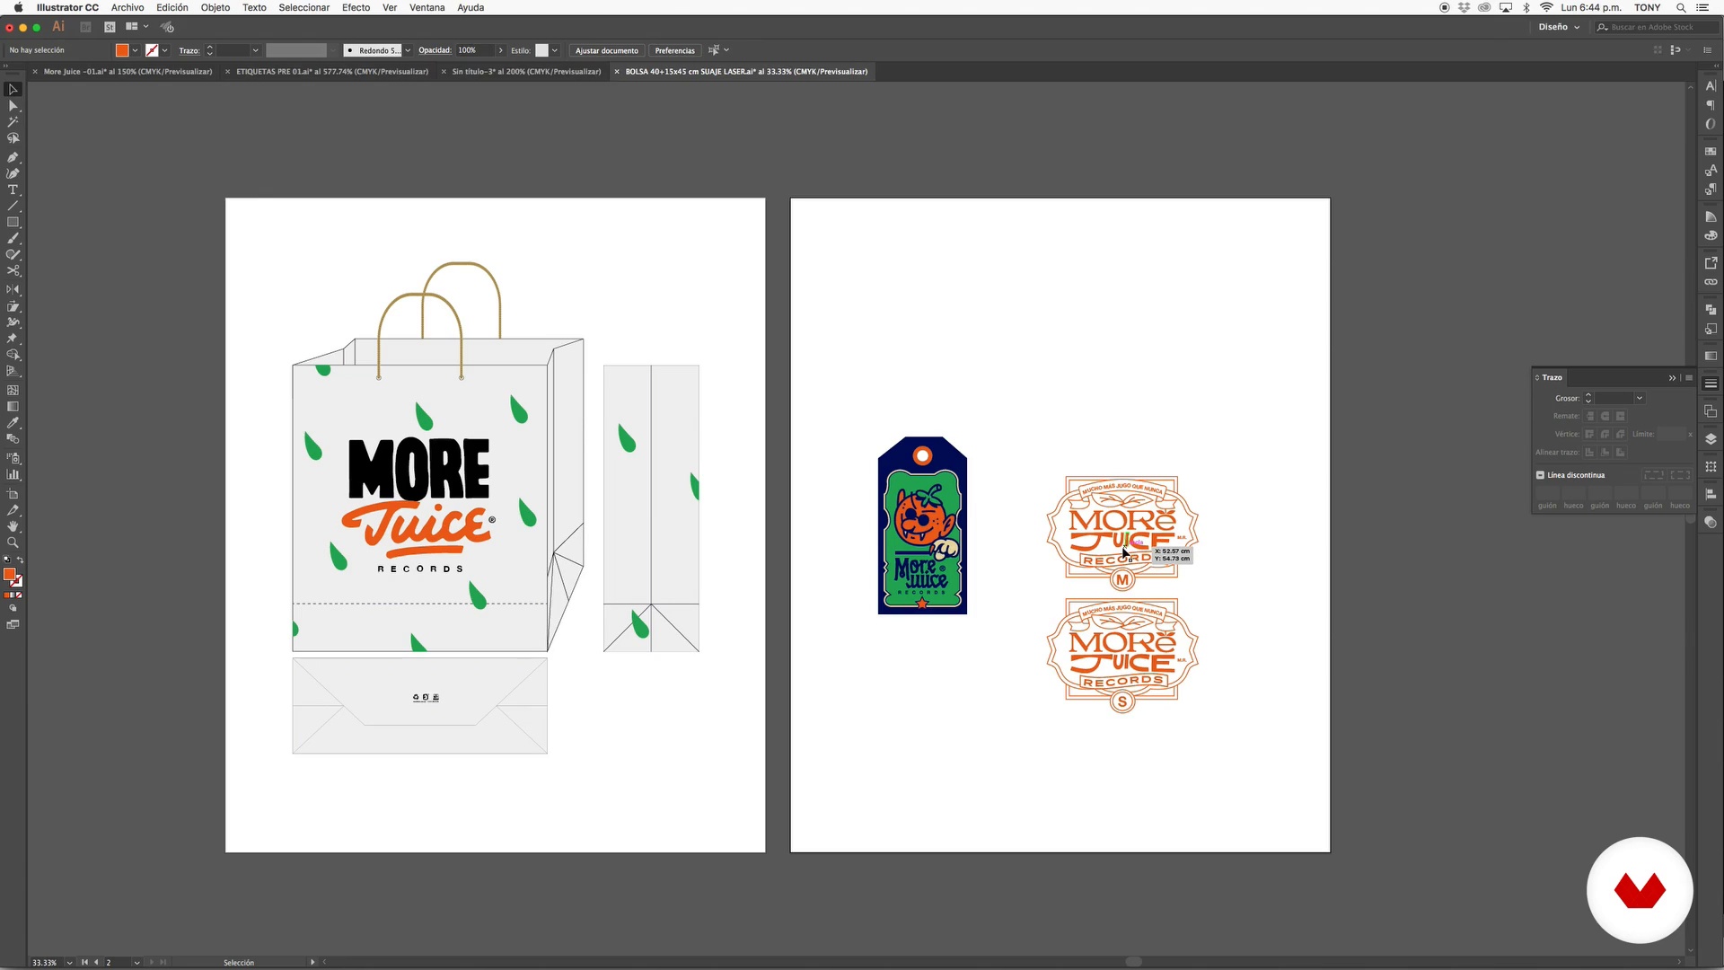
Task: Open the Color Guide panel icon
Action: pos(1711,216)
